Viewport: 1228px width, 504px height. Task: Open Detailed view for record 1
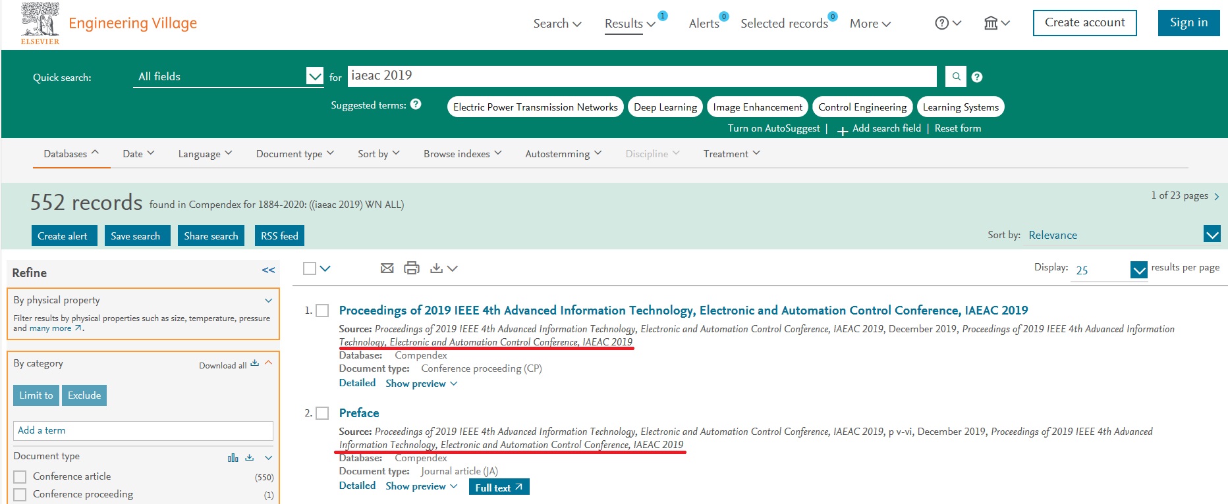click(357, 383)
